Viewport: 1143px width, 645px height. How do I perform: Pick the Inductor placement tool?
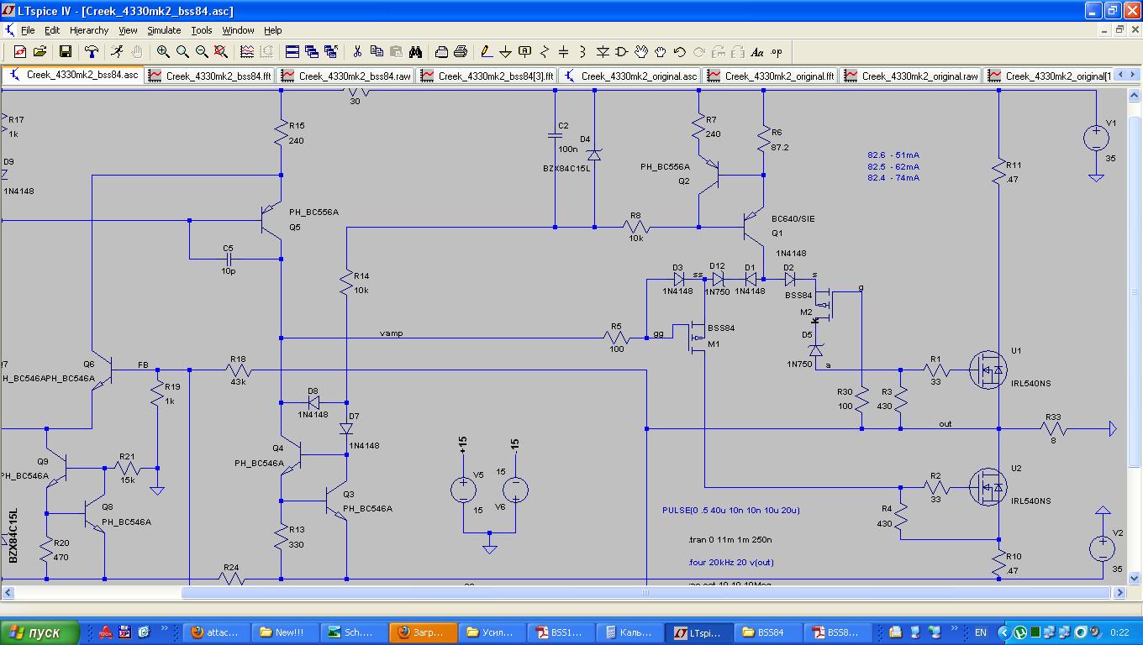tap(583, 52)
